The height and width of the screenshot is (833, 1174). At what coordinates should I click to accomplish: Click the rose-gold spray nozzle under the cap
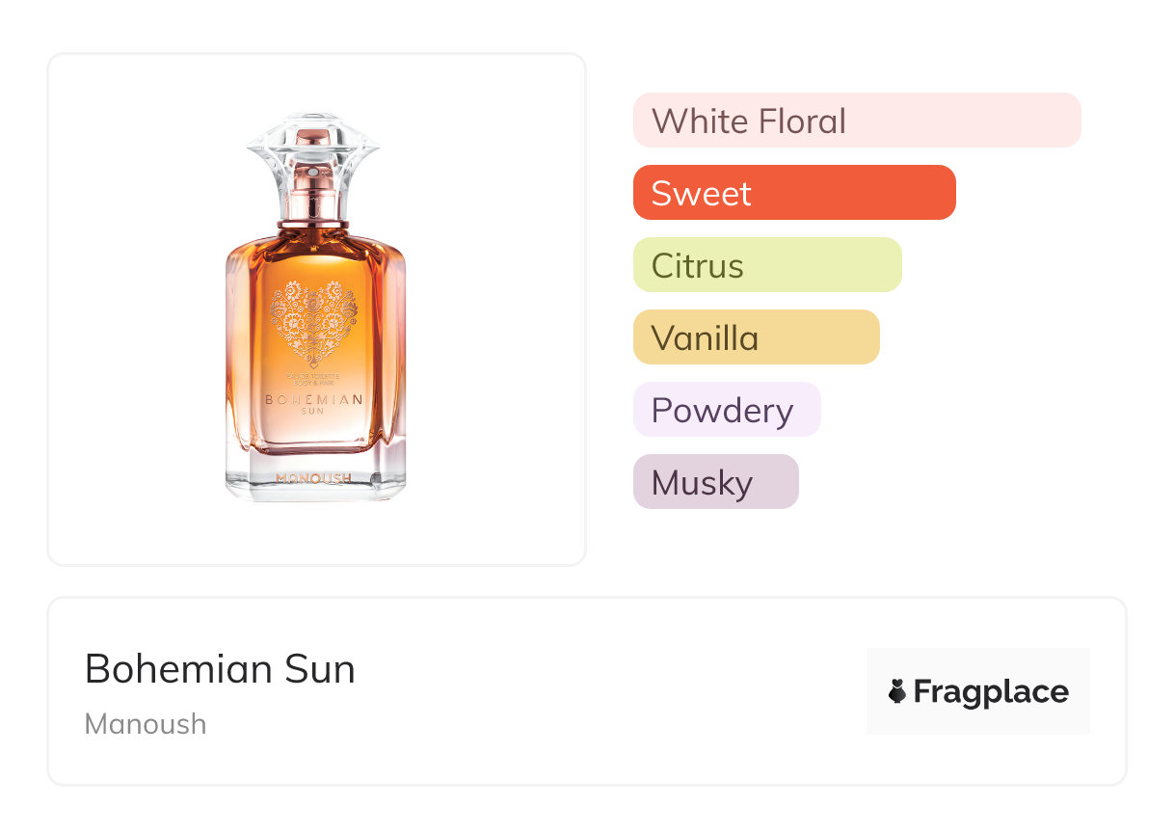click(x=314, y=172)
